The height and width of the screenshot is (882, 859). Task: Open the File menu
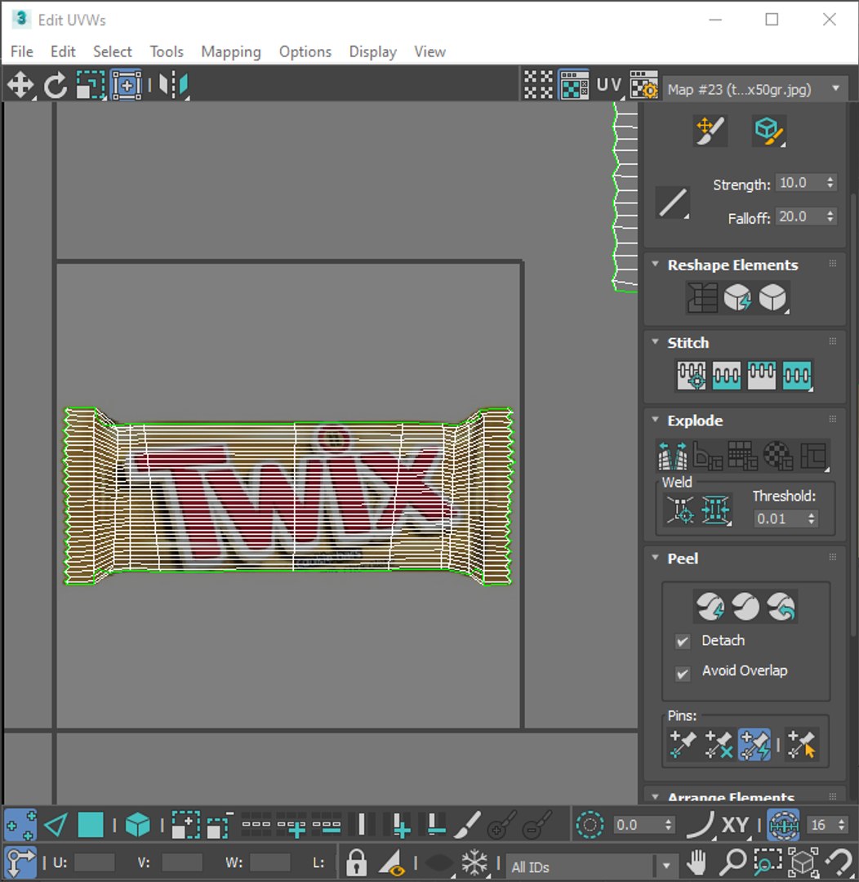[x=22, y=51]
